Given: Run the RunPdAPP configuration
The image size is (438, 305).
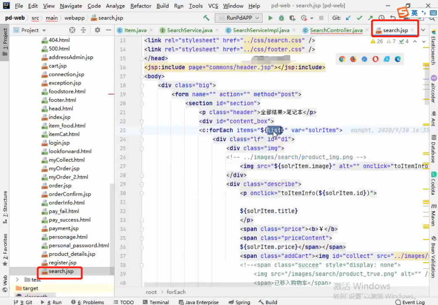Looking at the screenshot, I should [x=270, y=18].
